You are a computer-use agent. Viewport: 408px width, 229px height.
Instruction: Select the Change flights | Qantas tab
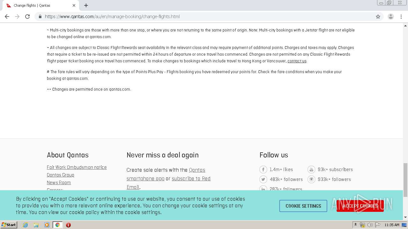40,5
